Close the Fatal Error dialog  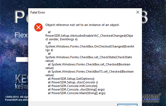[x=138, y=12]
